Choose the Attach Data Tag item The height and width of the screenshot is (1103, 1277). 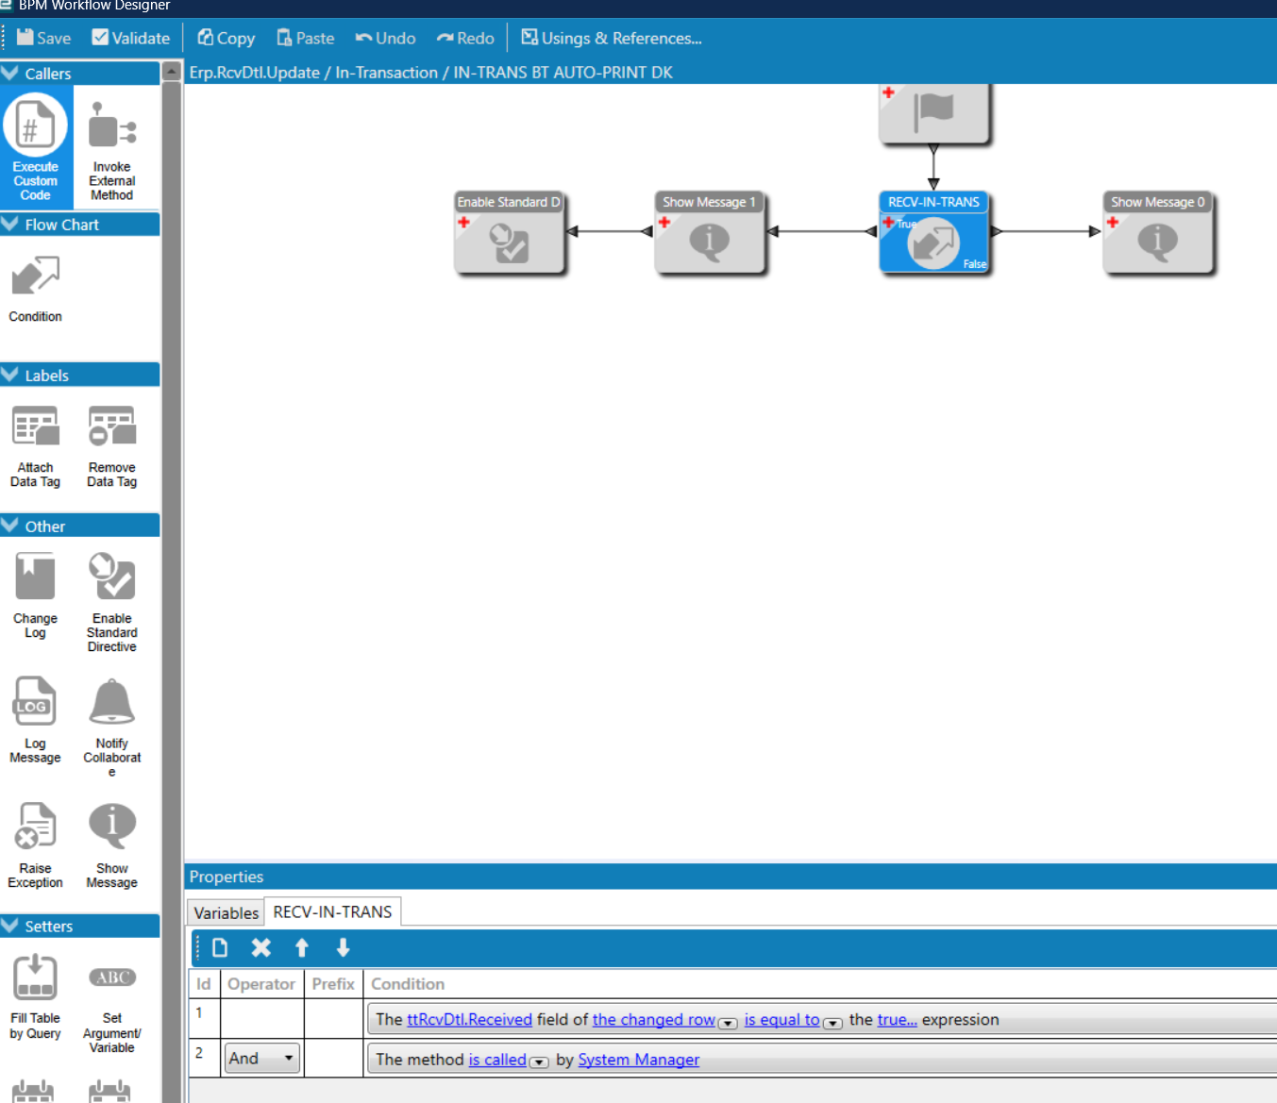36,446
